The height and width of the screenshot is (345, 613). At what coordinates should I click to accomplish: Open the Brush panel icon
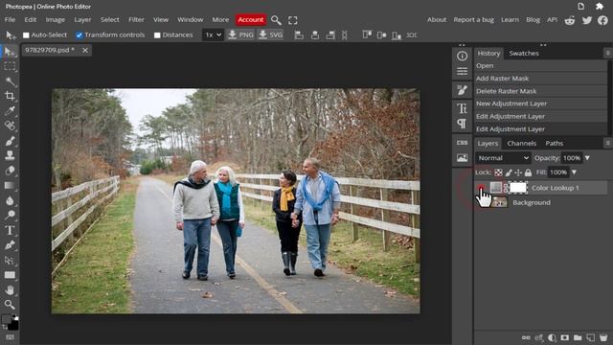pyautogui.click(x=462, y=90)
